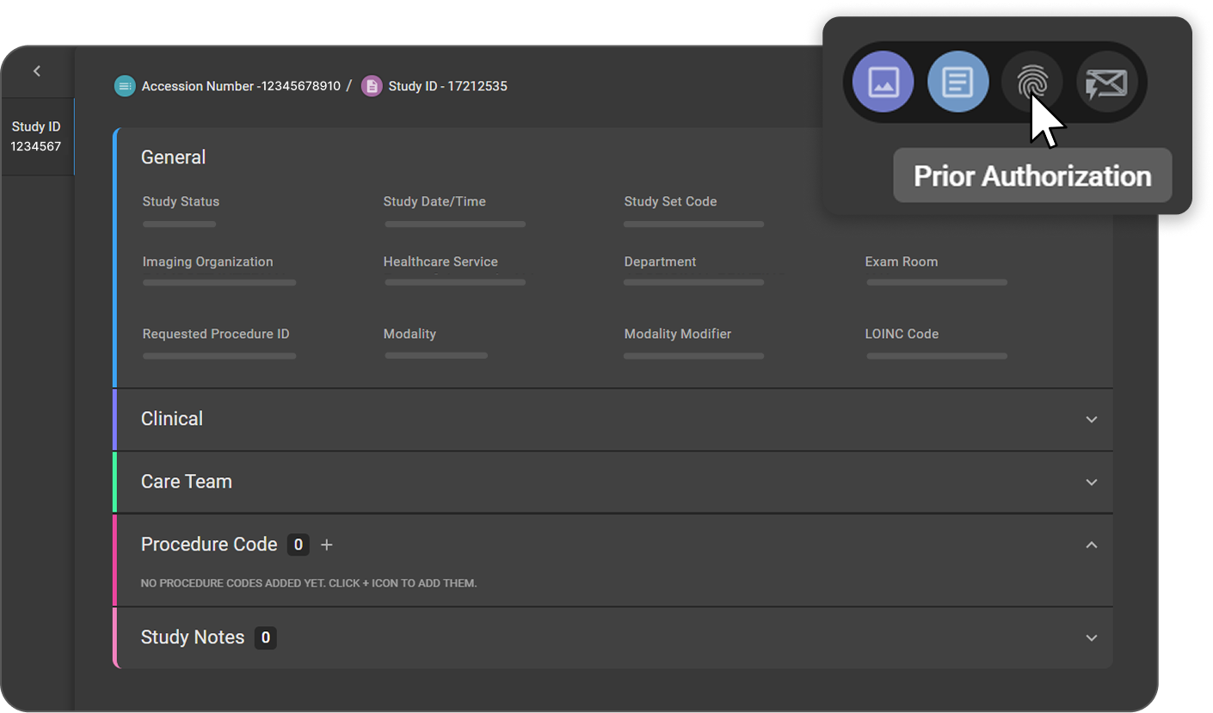Select the Study ID 1234567 sidebar tab
This screenshot has width=1213, height=713.
[x=36, y=137]
